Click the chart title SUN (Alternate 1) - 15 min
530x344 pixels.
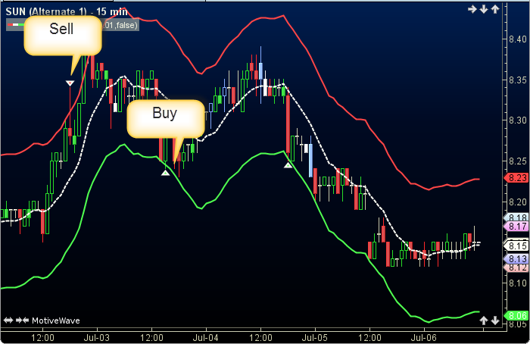67,11
